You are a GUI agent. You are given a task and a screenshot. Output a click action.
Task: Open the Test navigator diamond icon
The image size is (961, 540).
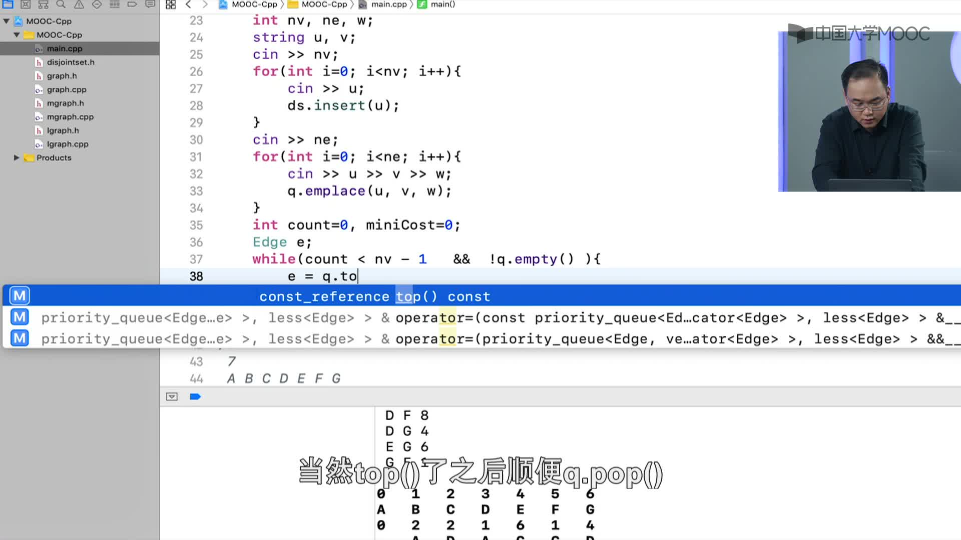(x=97, y=4)
